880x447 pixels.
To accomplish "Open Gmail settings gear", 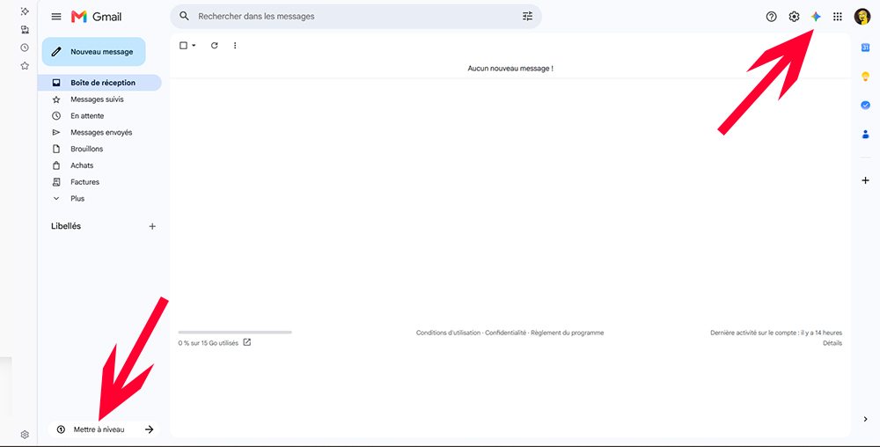I will click(794, 17).
